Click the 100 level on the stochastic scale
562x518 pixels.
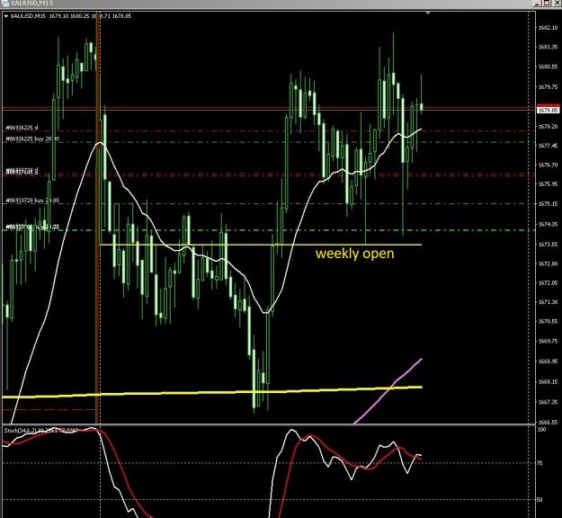point(541,430)
